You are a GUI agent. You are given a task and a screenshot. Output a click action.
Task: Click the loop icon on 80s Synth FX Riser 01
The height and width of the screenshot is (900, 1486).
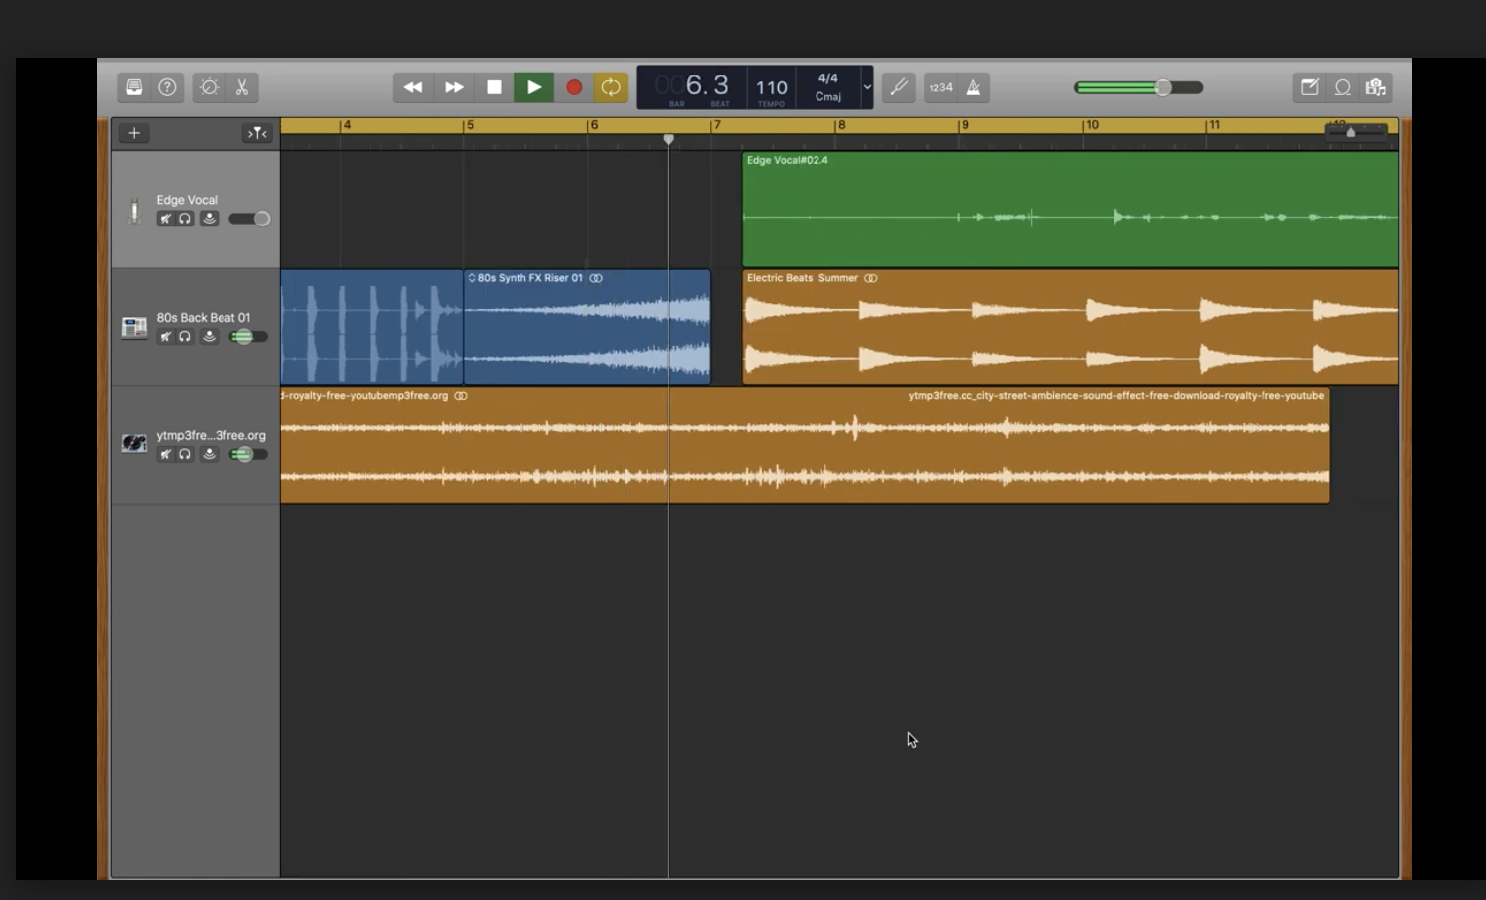pyautogui.click(x=596, y=278)
